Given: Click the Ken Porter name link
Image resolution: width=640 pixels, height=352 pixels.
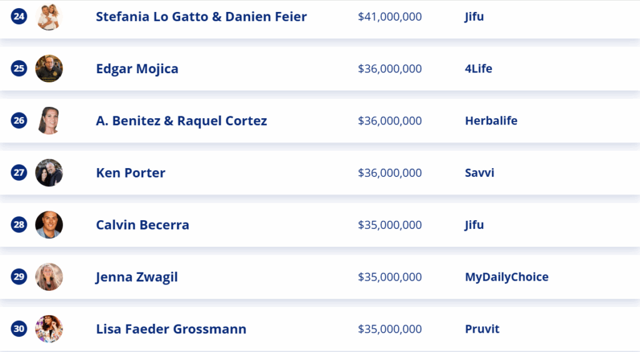Looking at the screenshot, I should (131, 173).
